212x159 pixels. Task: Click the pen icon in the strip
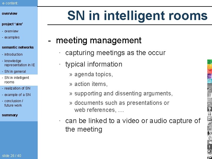210,123
